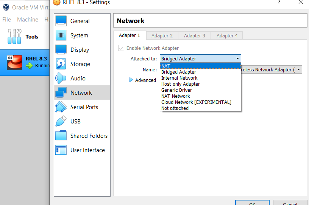Select USB category label

(75, 122)
